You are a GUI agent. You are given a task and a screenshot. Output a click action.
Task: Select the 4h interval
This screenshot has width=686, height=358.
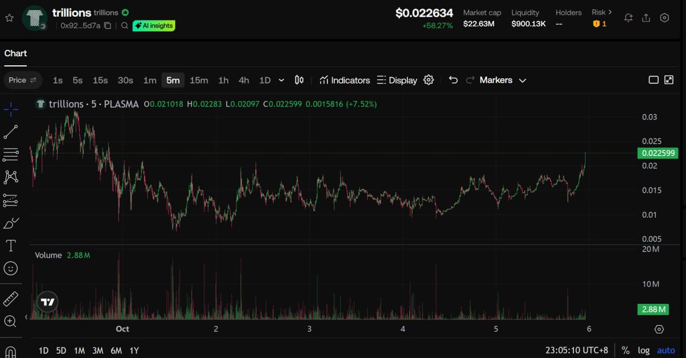pyautogui.click(x=244, y=81)
